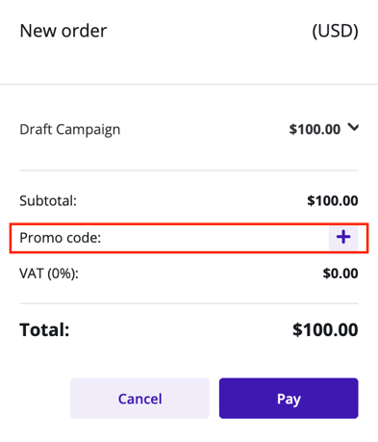Confirm payment with the Pay button
The height and width of the screenshot is (442, 378).
pos(289,399)
